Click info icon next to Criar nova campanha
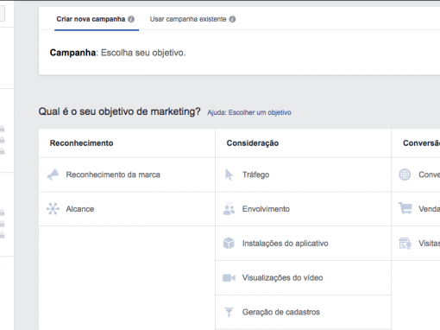The image size is (440, 330). point(131,19)
